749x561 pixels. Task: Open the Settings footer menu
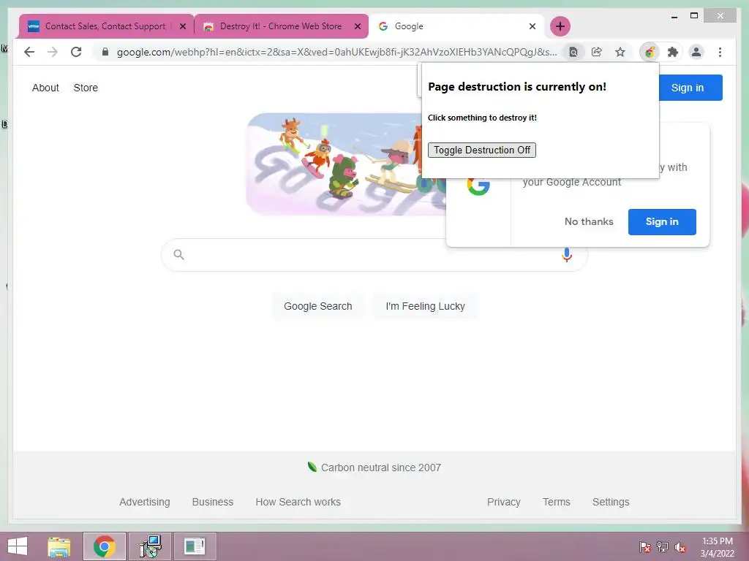[611, 502]
